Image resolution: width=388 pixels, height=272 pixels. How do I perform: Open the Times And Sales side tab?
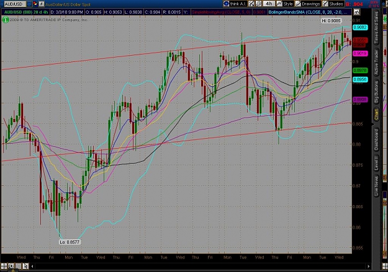click(376, 28)
